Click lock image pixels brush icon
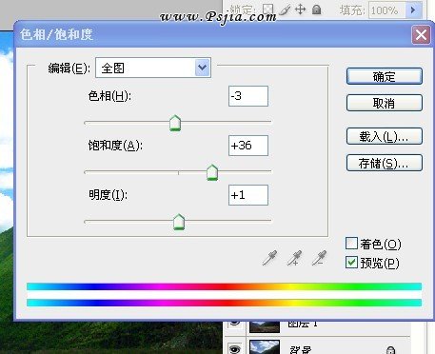435x354 pixels. [285, 10]
